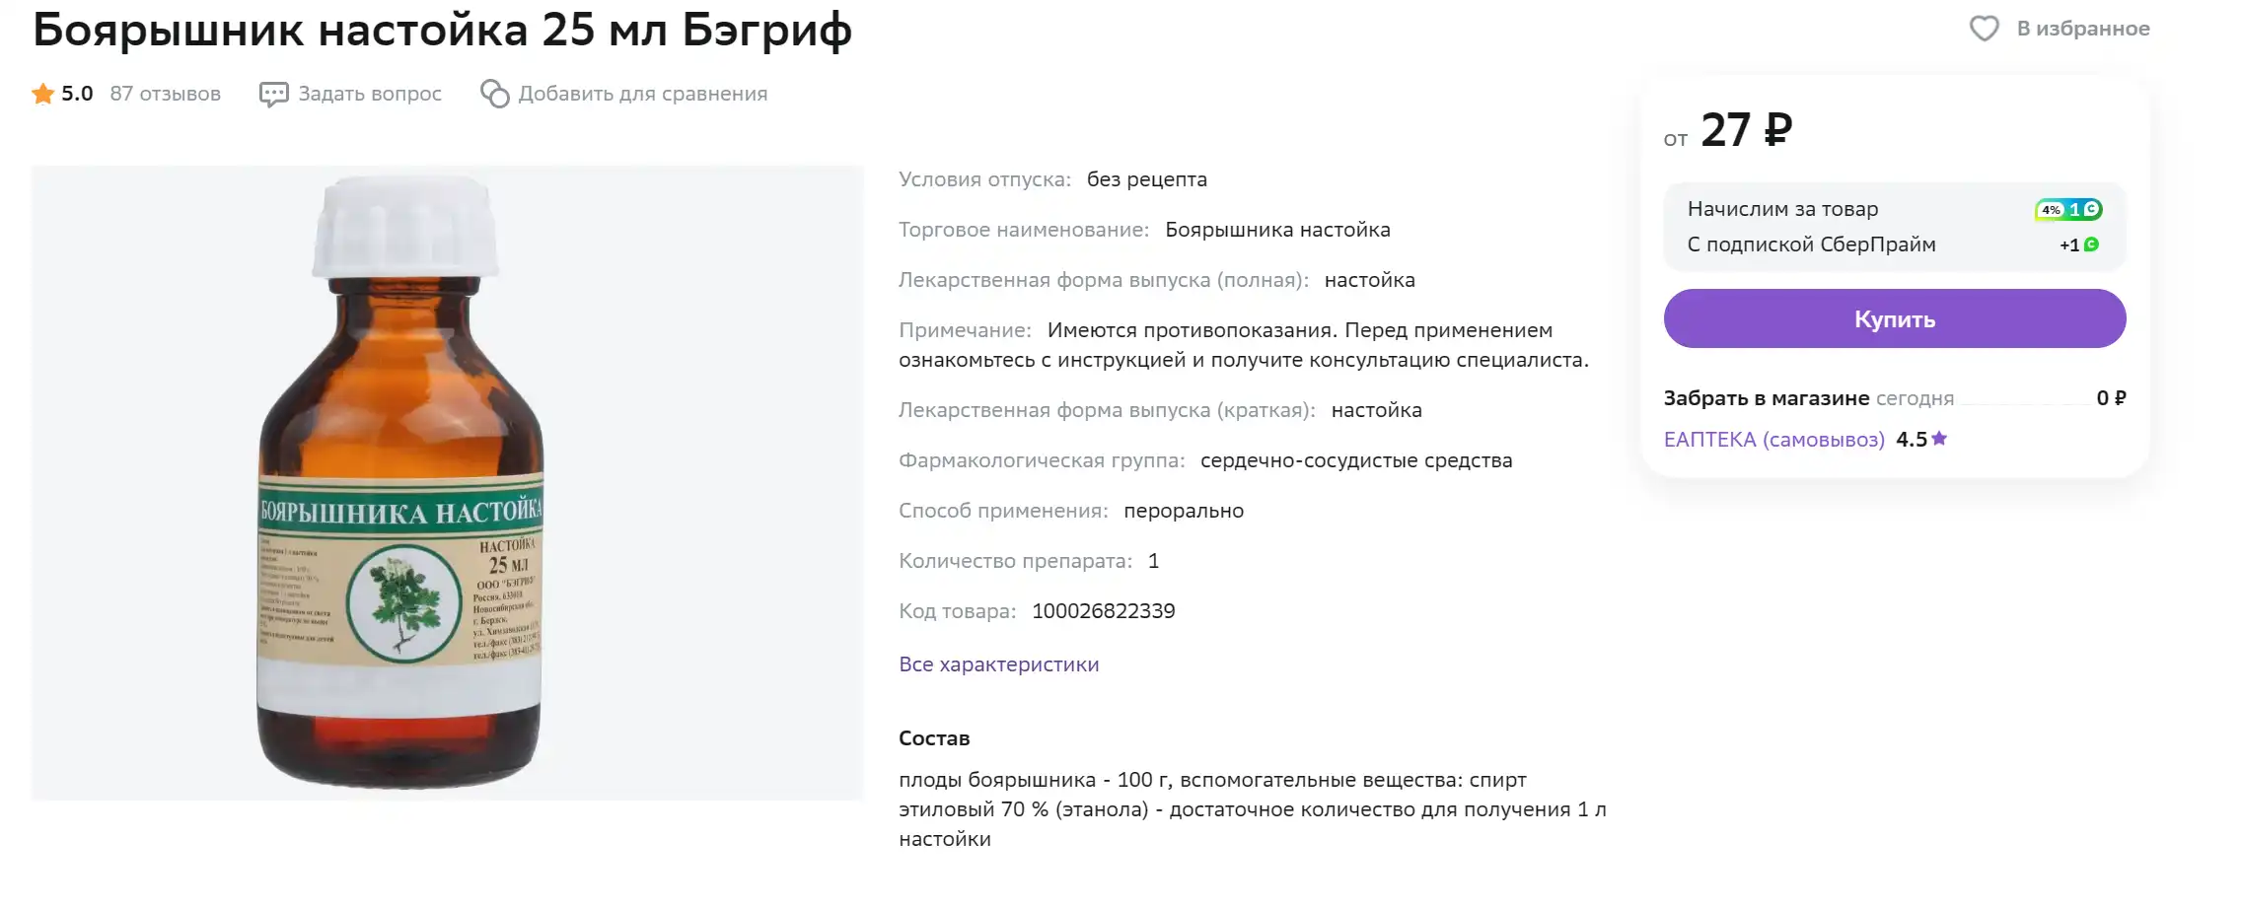Click the price 27 ₽ text
The height and width of the screenshot is (908, 2242).
[1746, 130]
